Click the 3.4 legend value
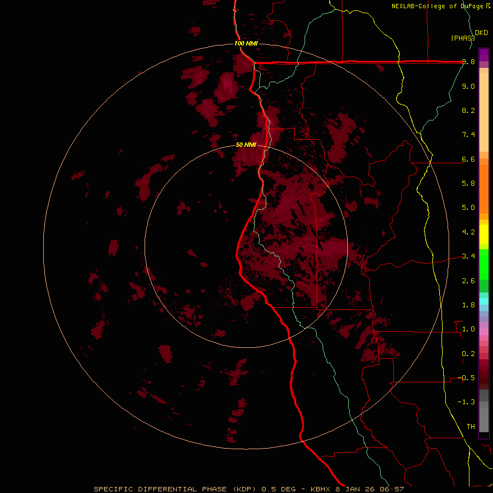 [468, 256]
